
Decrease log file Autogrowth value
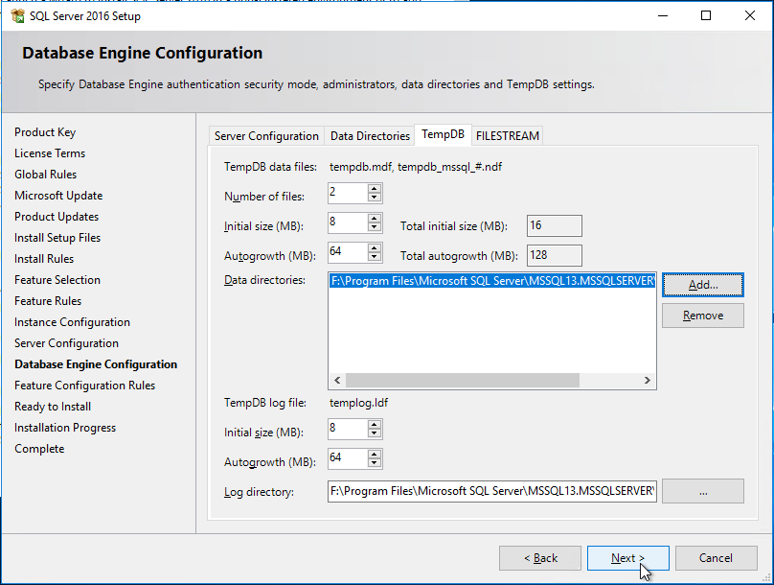click(375, 463)
